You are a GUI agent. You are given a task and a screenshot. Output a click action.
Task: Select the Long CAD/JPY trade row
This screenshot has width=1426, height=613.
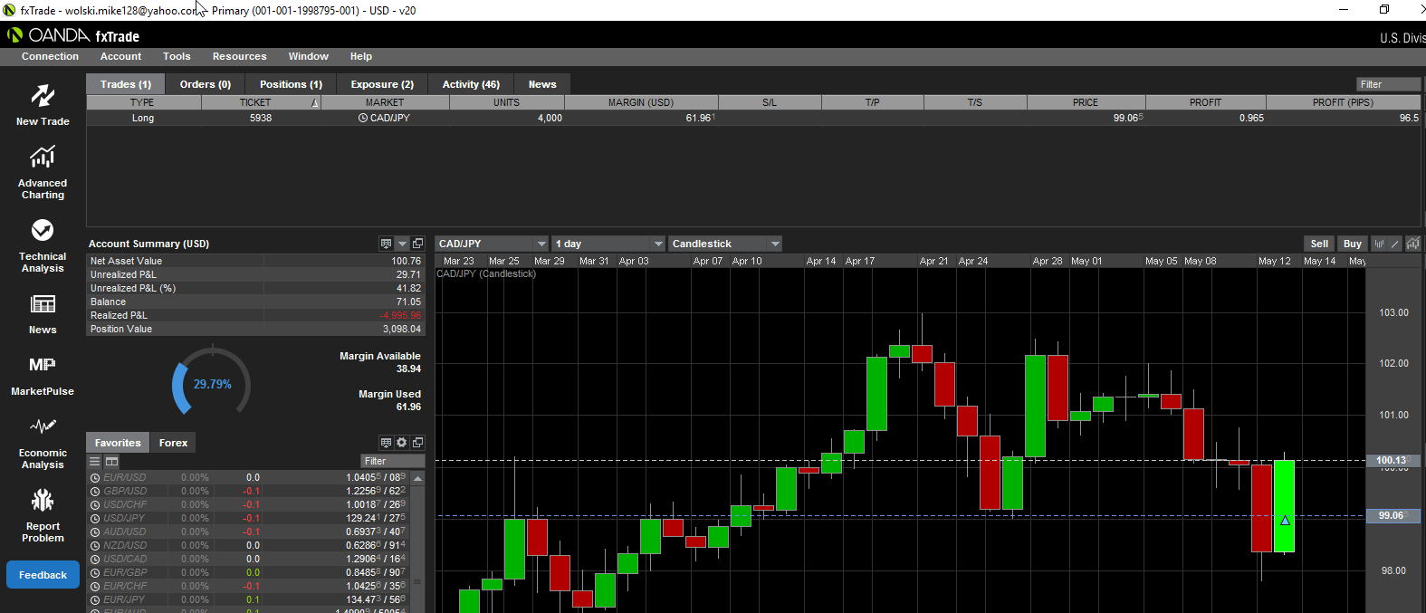pyautogui.click(x=753, y=118)
